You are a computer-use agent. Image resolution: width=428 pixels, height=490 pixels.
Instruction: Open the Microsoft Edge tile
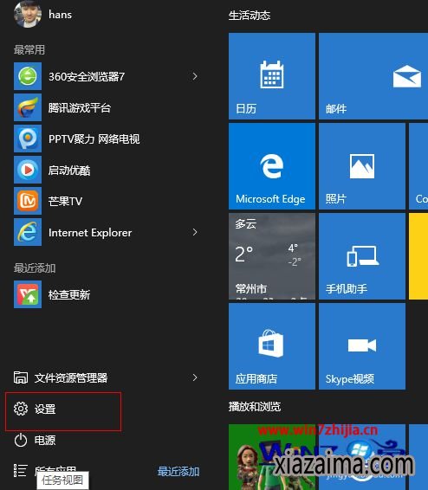coord(272,166)
